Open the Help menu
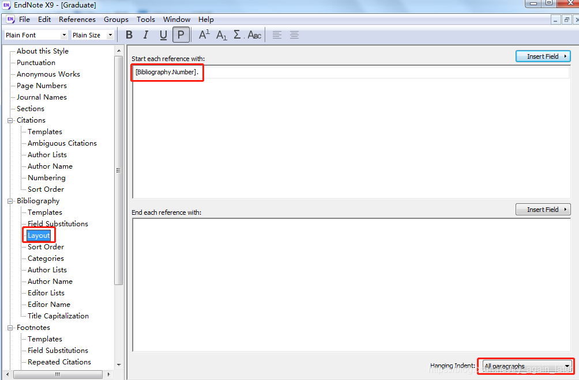 (206, 19)
